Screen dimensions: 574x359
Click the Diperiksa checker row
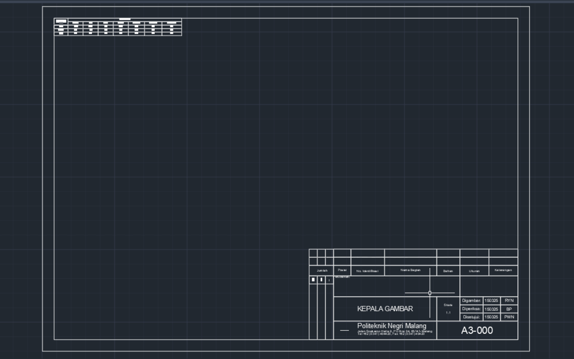[x=472, y=309]
